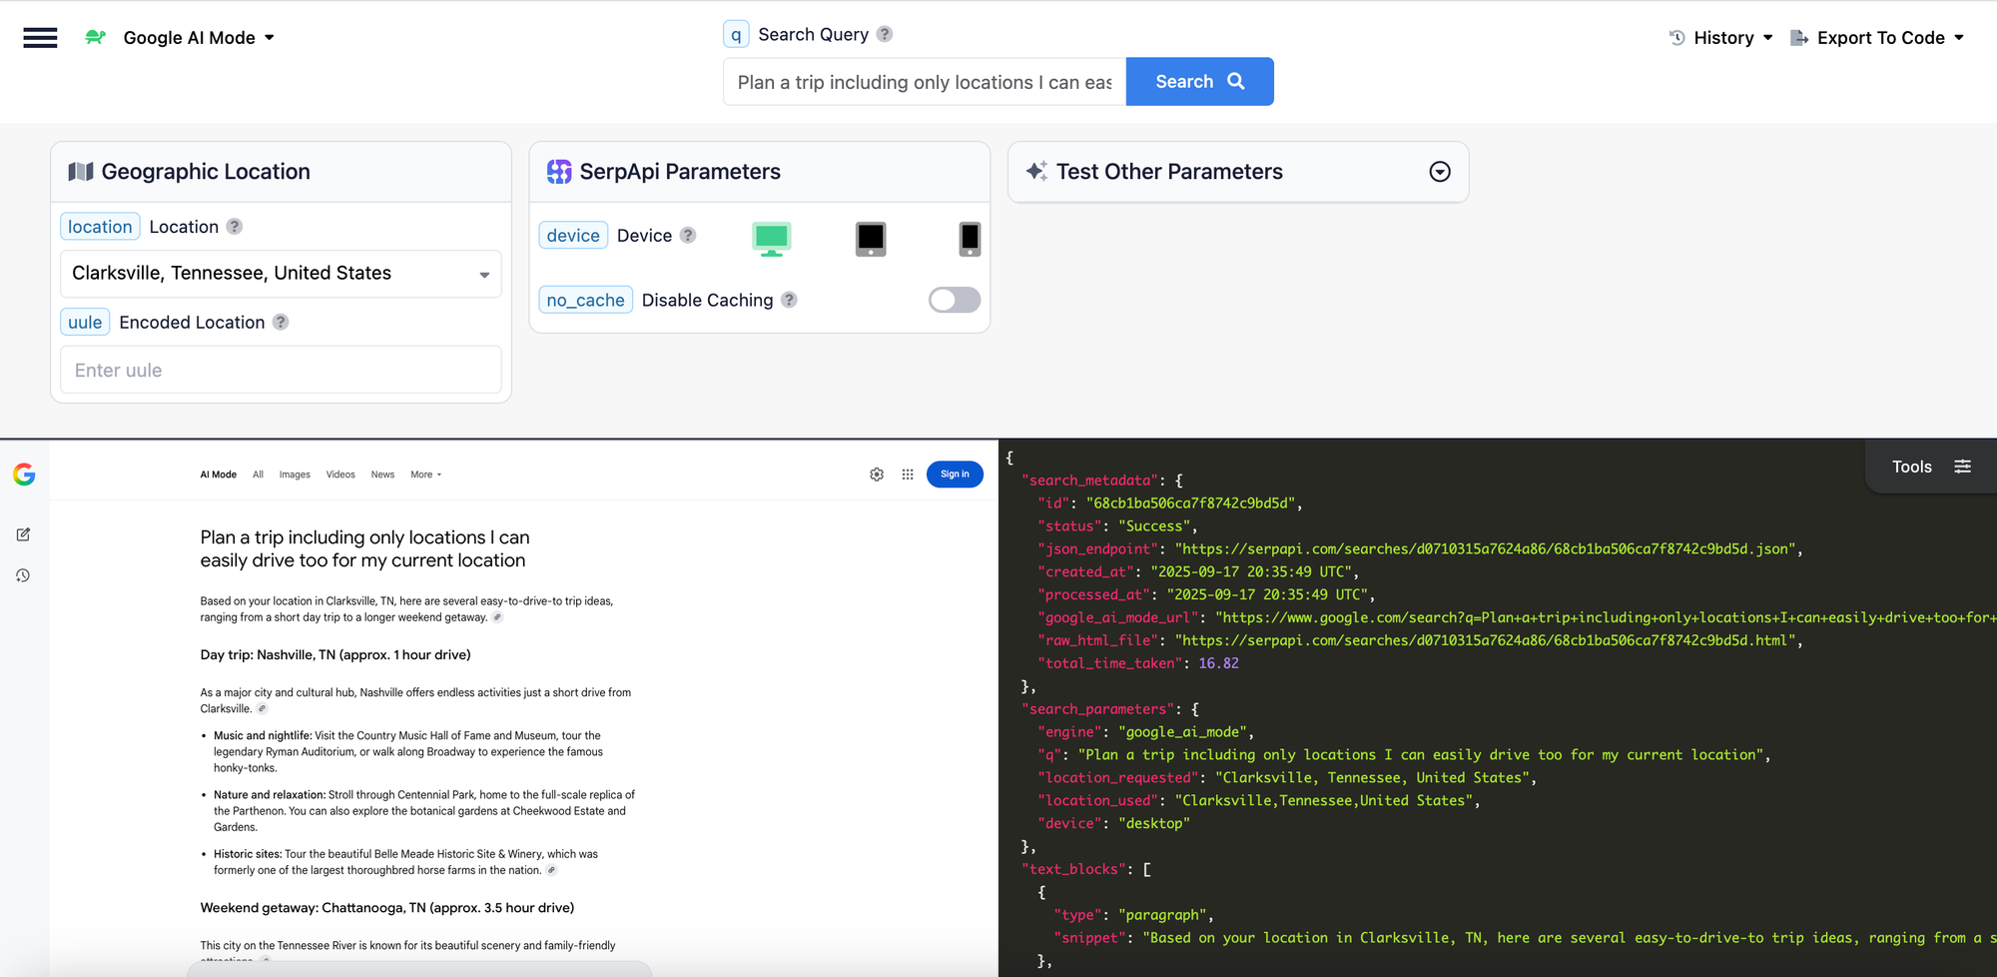Click the no_cache parameter badge
This screenshot has height=977, width=1997.
point(585,301)
